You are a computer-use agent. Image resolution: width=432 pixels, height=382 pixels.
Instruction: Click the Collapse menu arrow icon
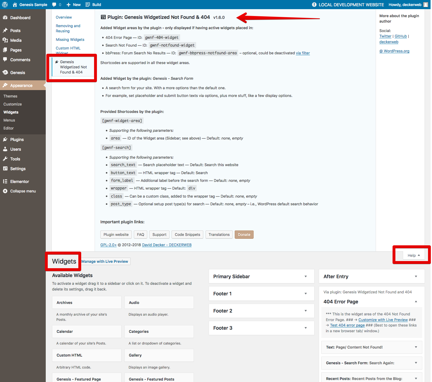tap(5, 191)
